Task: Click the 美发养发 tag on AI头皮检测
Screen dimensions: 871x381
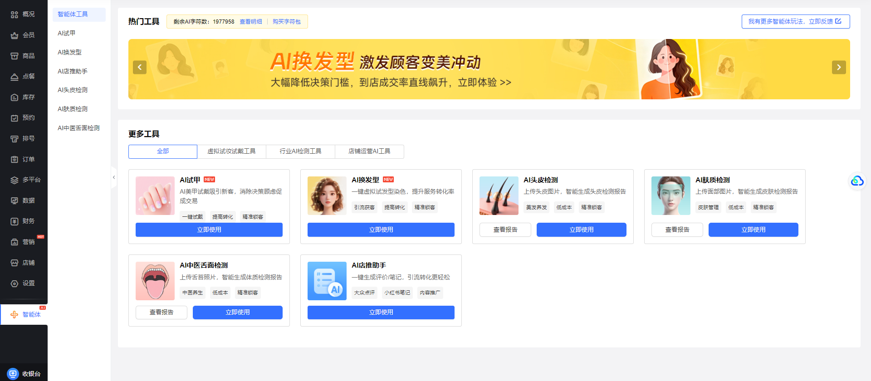Action: click(x=537, y=207)
